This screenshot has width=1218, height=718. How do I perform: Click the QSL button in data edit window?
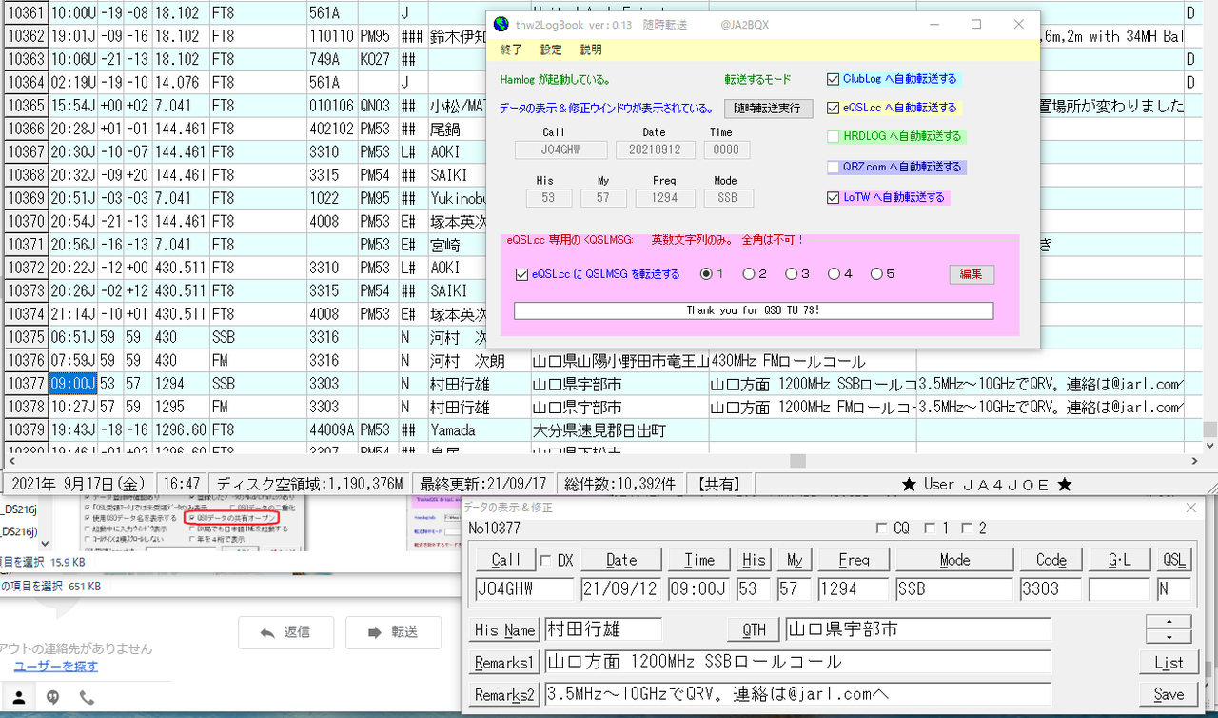click(x=1173, y=560)
